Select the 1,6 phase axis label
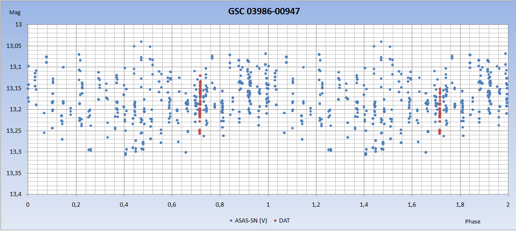Image resolution: width=516 pixels, height=231 pixels. point(412,205)
